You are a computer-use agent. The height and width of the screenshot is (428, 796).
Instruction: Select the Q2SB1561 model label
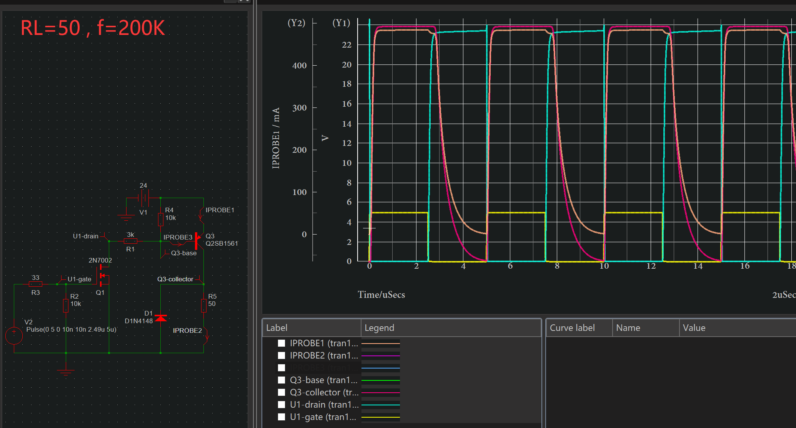(x=222, y=243)
